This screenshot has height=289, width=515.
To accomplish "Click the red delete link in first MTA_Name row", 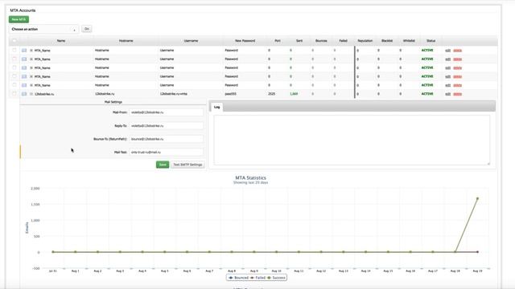I will [458, 51].
